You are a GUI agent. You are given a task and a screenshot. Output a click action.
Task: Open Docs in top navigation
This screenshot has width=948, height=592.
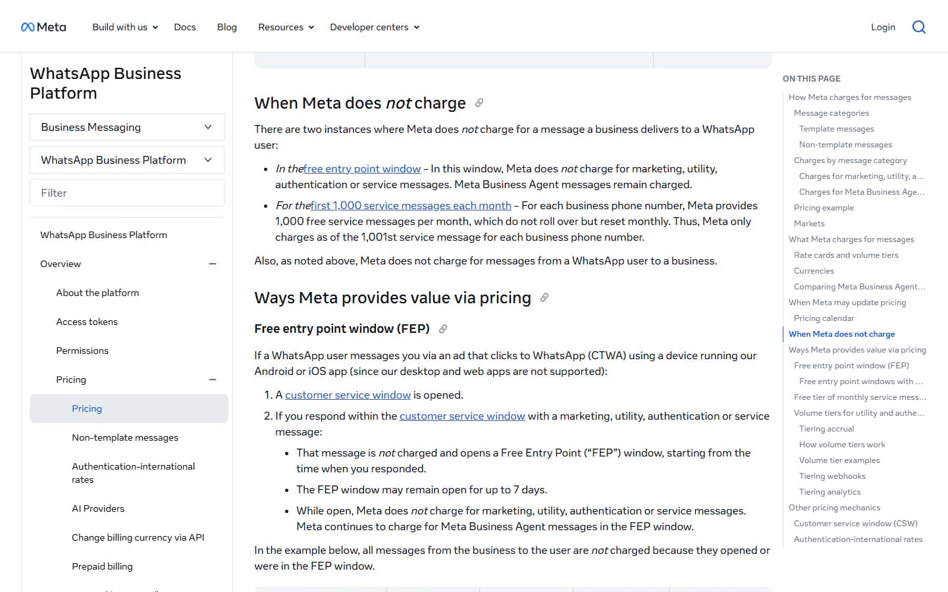click(185, 27)
